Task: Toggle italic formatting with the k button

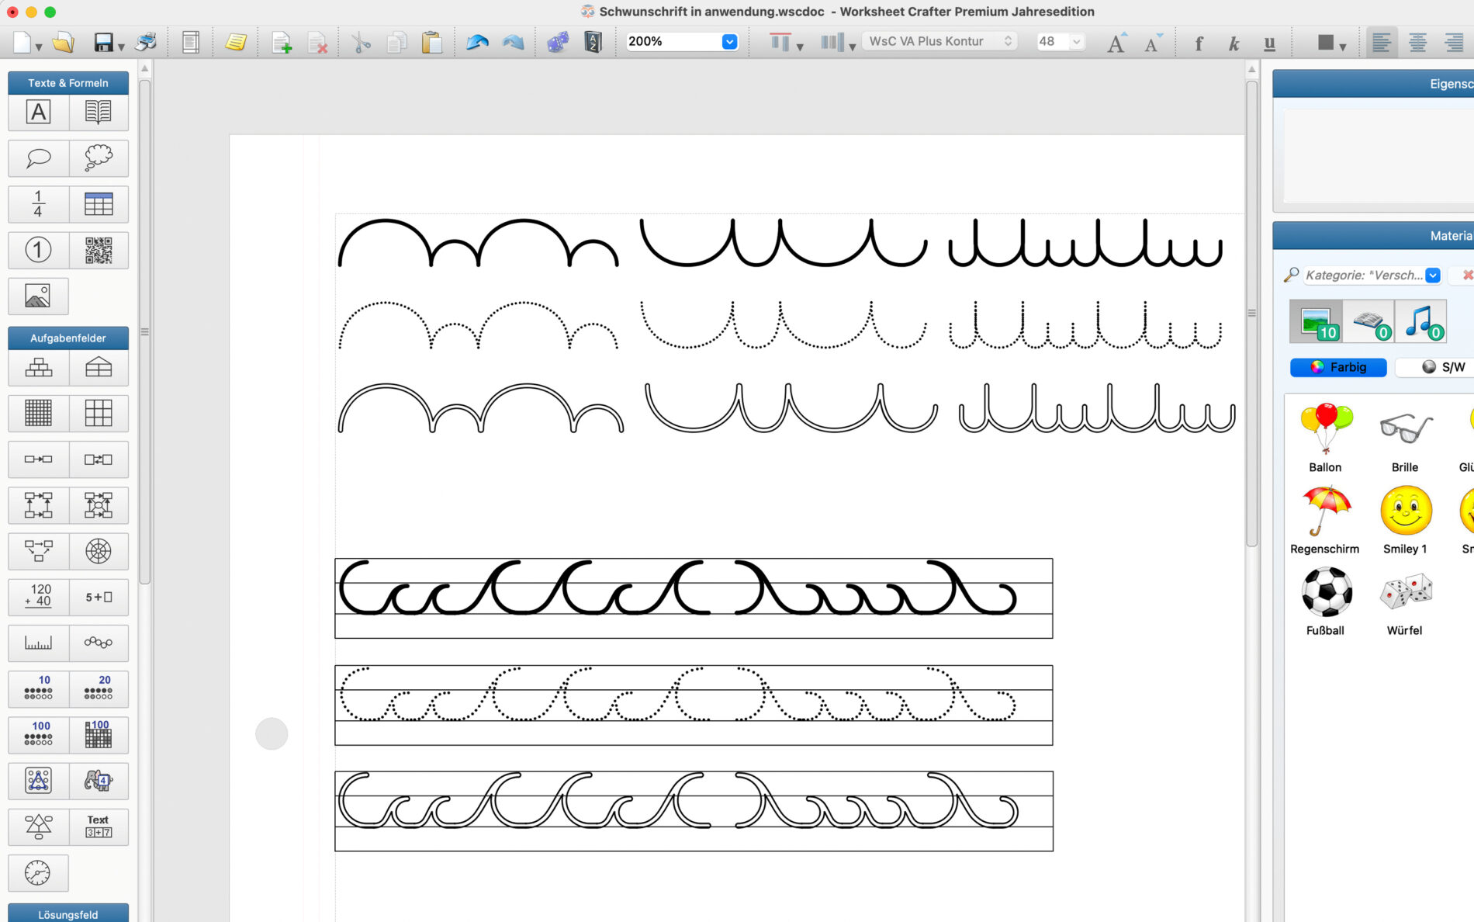Action: (1234, 43)
